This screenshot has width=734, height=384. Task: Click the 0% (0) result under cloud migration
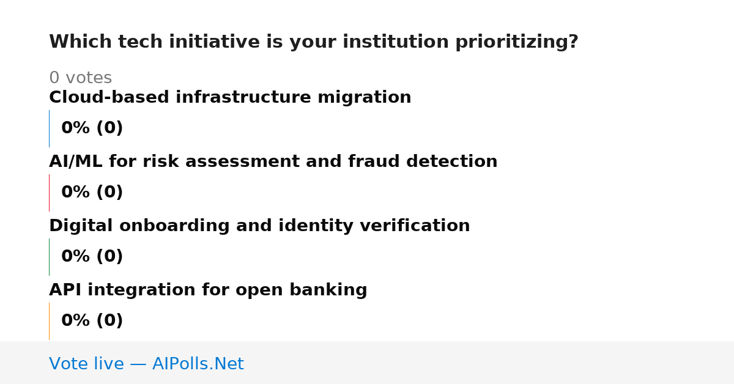(92, 128)
